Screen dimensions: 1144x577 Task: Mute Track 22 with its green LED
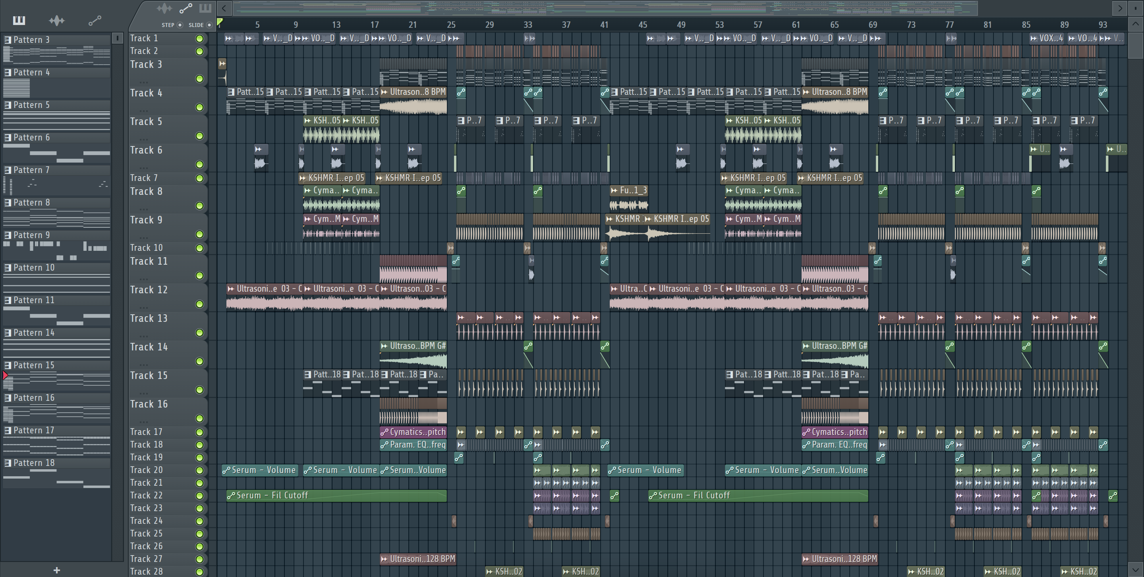(x=200, y=496)
